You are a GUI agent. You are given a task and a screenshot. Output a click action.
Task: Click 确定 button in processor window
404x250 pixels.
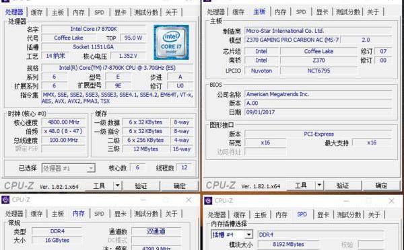[180, 185]
